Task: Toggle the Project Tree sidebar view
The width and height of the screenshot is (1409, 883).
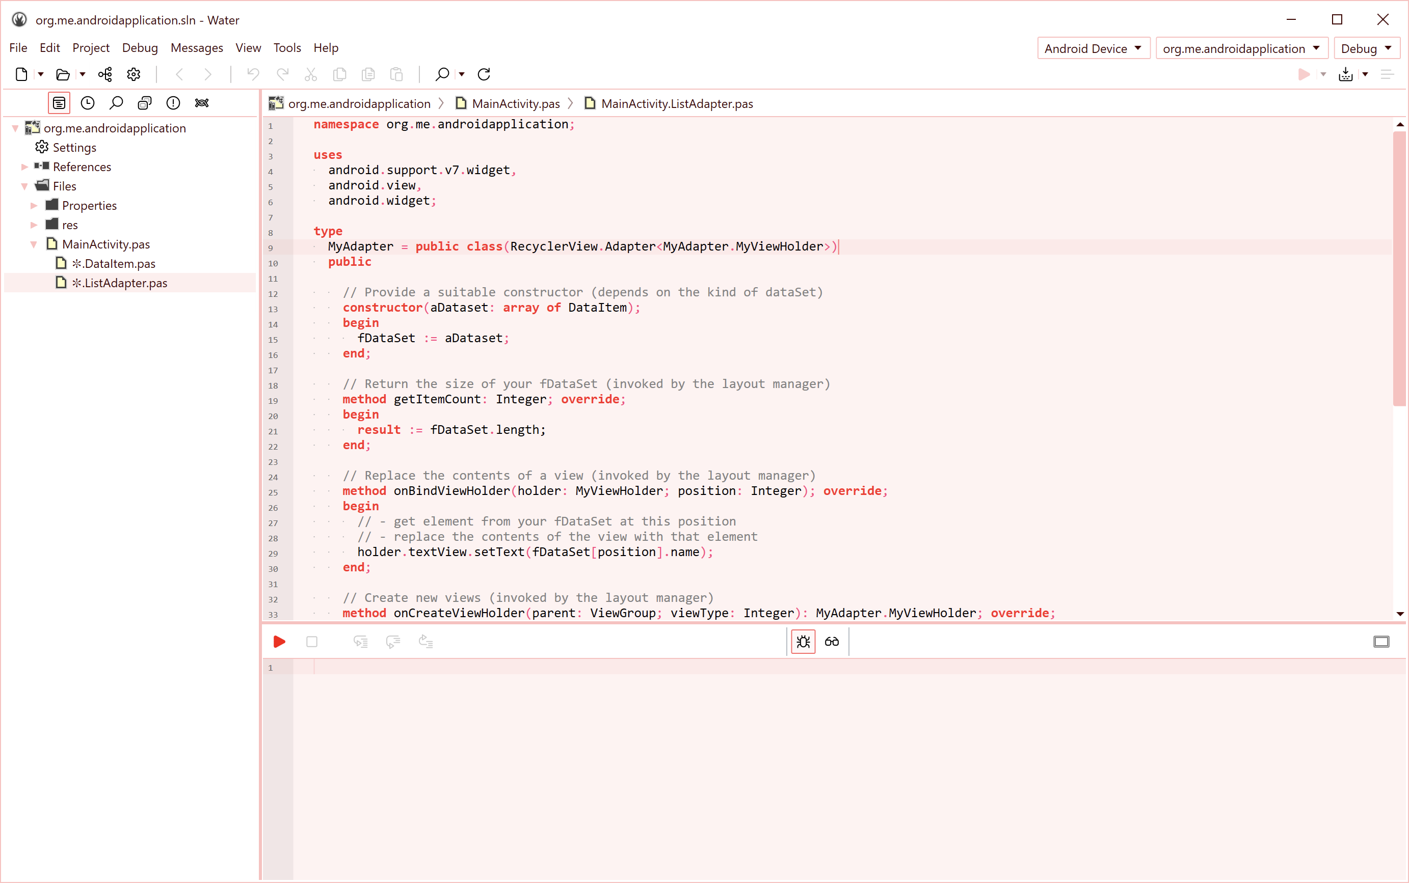Action: pyautogui.click(x=59, y=103)
